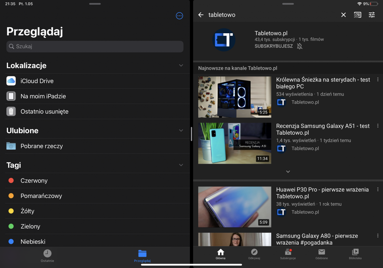Open channel icon under Galaxy A51 video
This screenshot has height=268, width=383.
(281, 148)
